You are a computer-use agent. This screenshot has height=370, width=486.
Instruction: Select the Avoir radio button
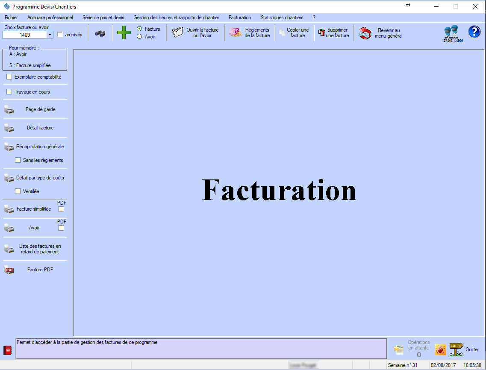point(139,37)
